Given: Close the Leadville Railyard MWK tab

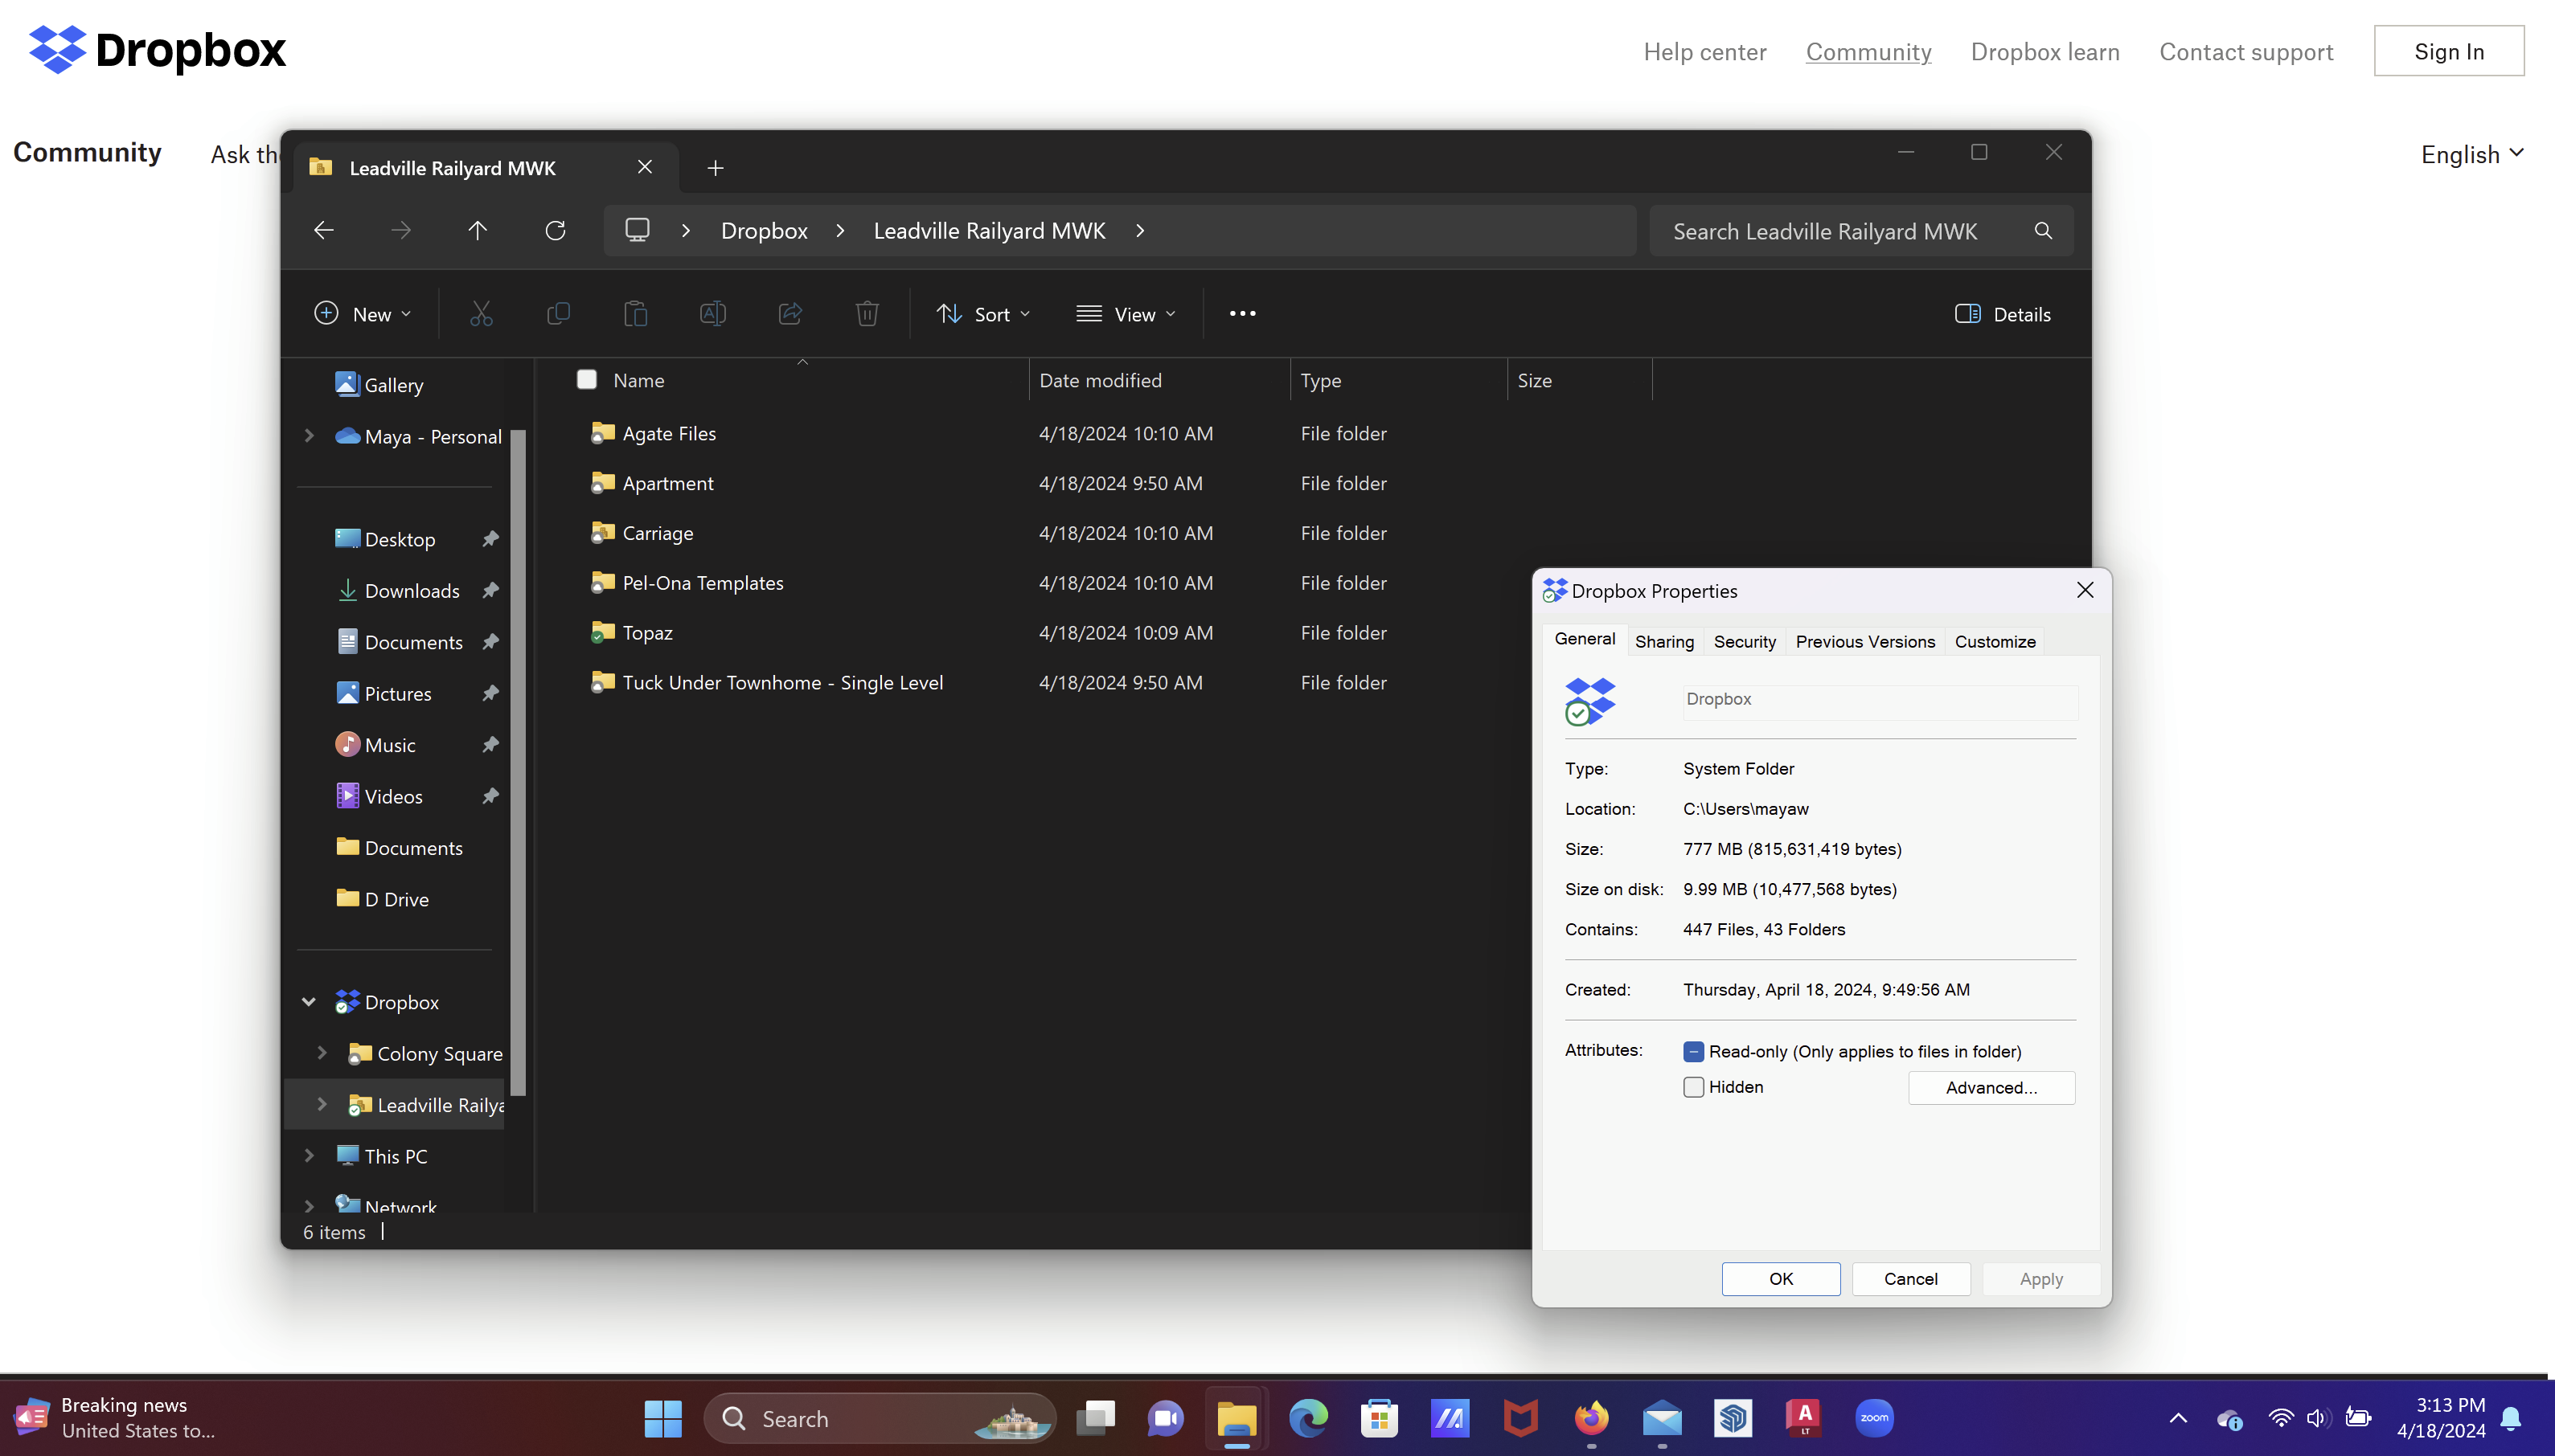Looking at the screenshot, I should click(644, 167).
